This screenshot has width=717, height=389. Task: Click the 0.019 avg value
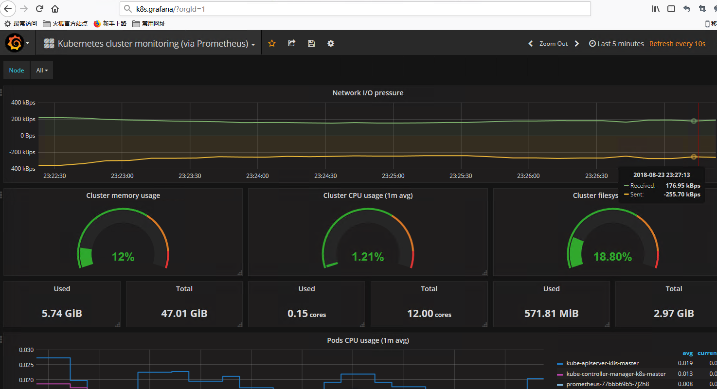[x=685, y=363]
